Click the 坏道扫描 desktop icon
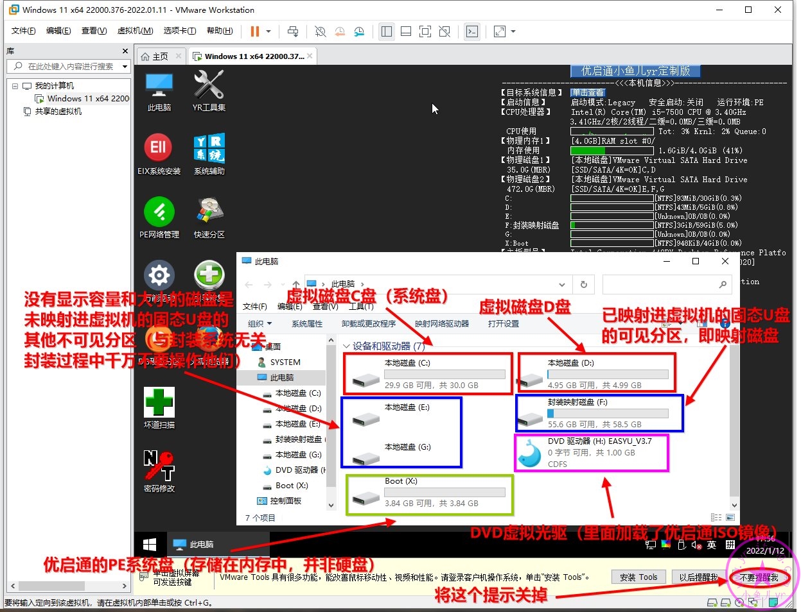801x612 pixels. pos(159,409)
